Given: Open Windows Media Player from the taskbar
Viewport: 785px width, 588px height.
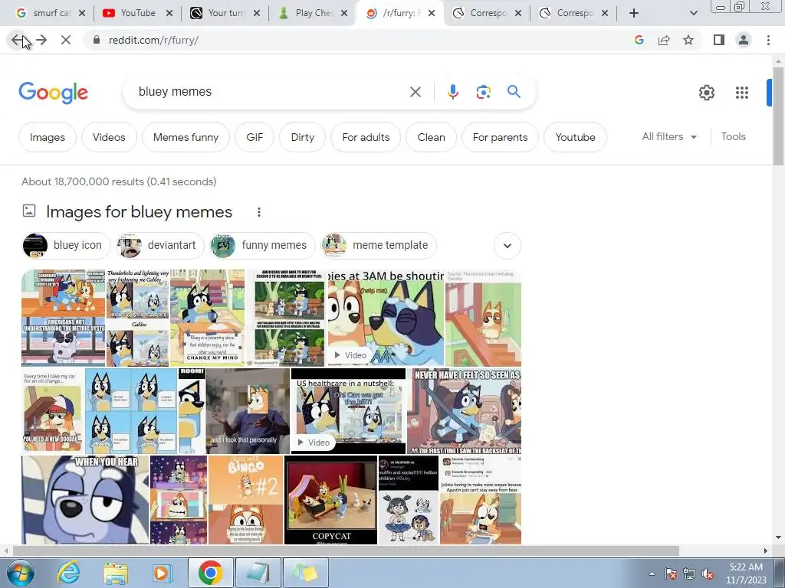Looking at the screenshot, I should coord(161,573).
